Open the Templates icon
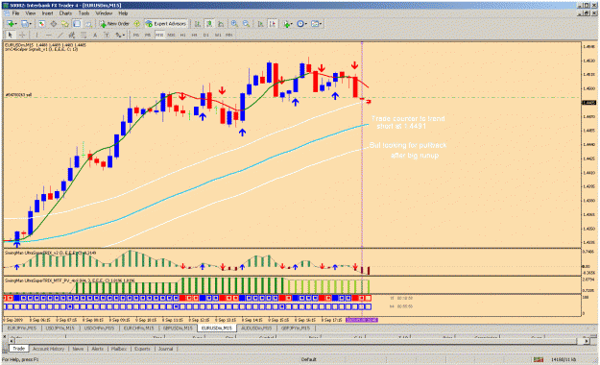The height and width of the screenshot is (365, 600). tap(315, 24)
